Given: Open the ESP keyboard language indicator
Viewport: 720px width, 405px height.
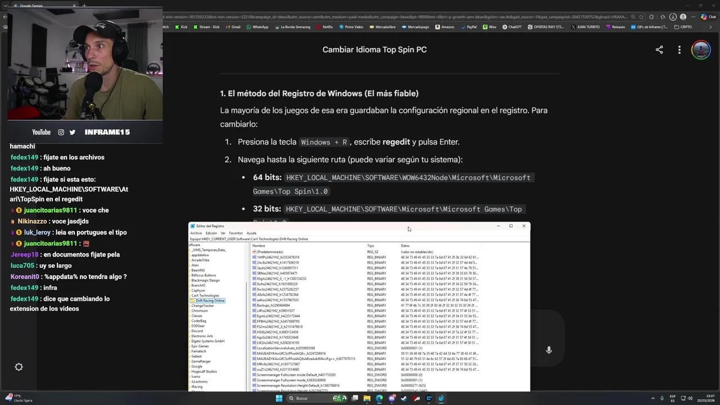Looking at the screenshot, I should (672, 398).
